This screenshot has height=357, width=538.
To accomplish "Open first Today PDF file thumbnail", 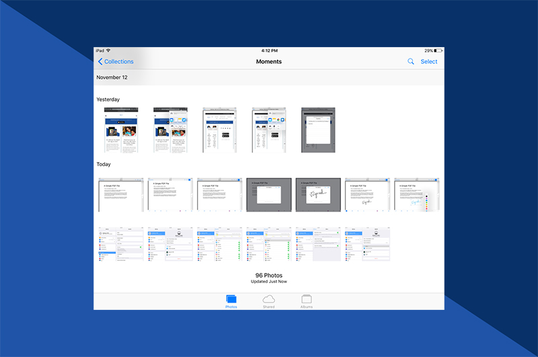I will (121, 195).
